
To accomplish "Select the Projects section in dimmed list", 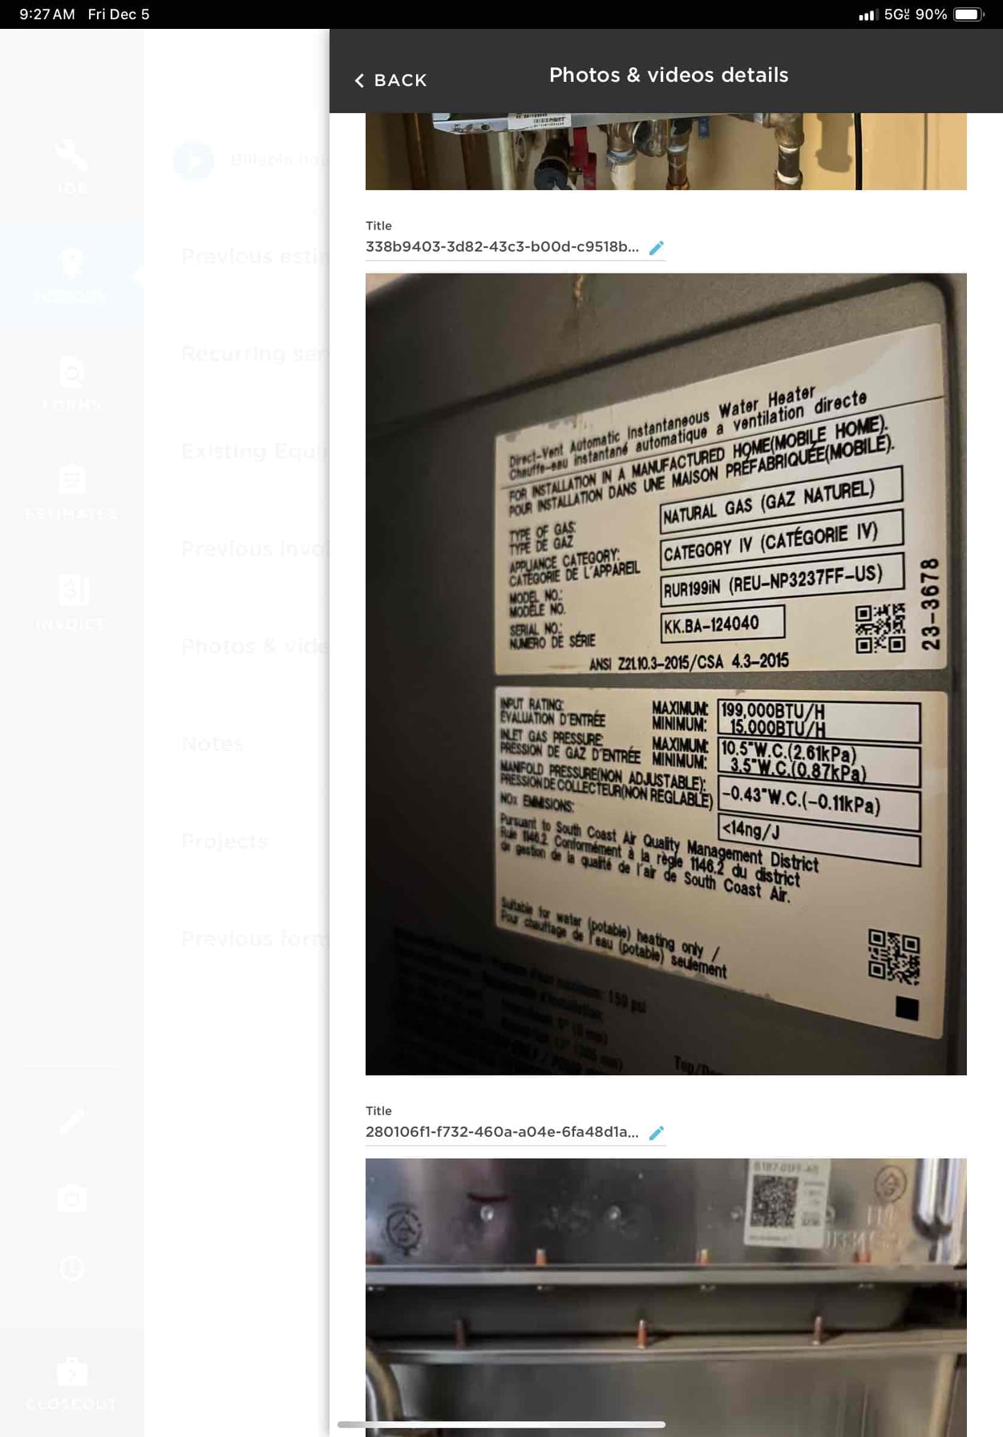I will [x=224, y=841].
